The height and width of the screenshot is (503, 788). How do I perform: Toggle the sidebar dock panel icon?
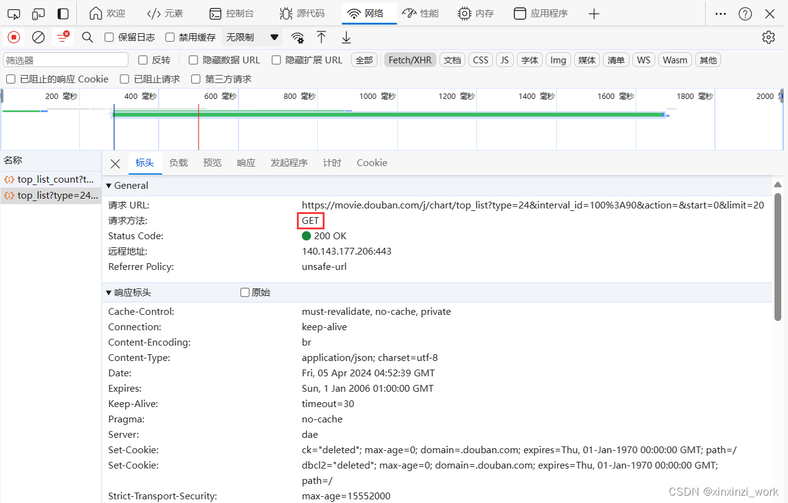coord(63,14)
